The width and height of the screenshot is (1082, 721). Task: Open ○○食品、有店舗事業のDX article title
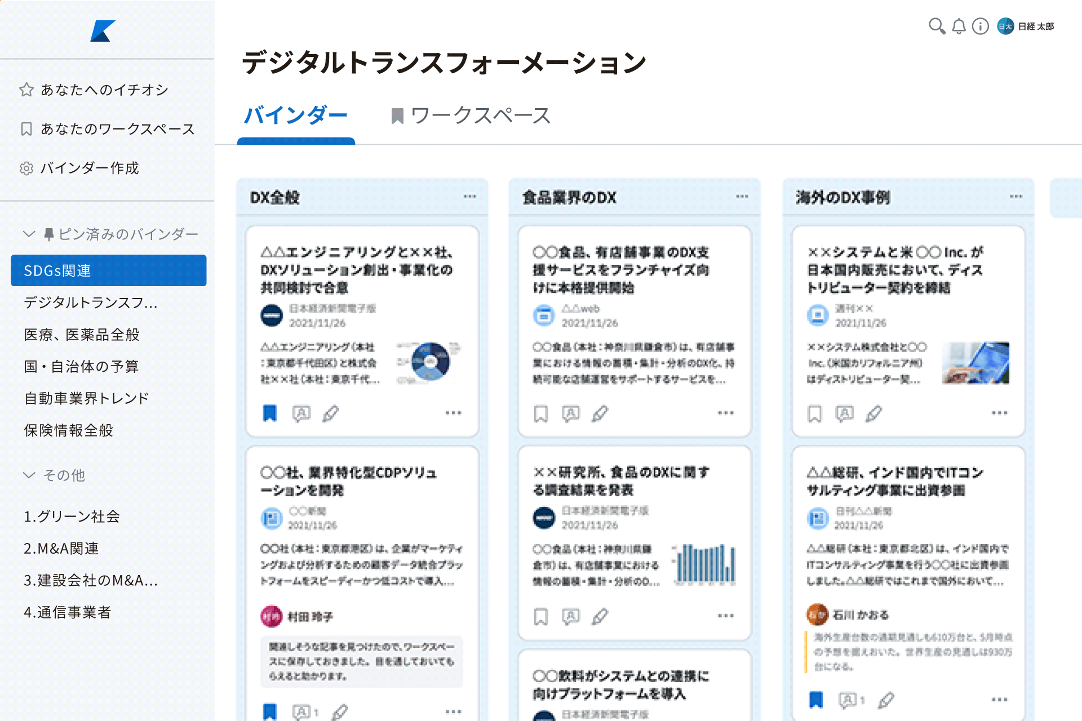point(622,270)
